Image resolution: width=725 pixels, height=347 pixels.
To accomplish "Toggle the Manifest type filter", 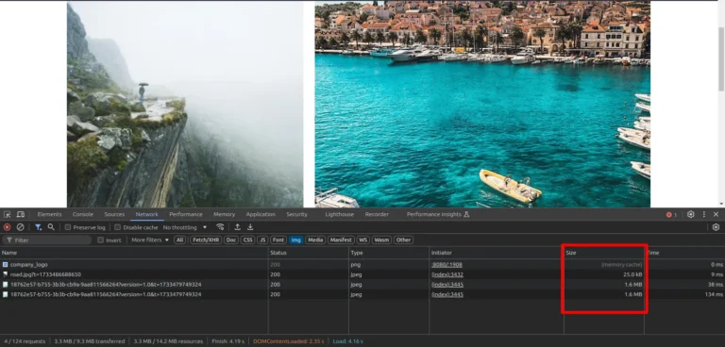I will click(341, 240).
